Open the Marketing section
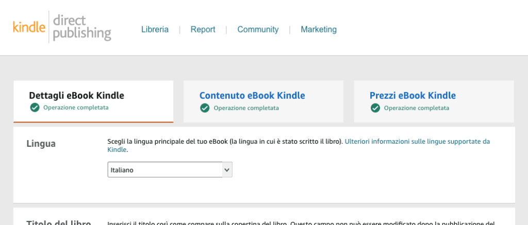This screenshot has width=528, height=225. (319, 29)
